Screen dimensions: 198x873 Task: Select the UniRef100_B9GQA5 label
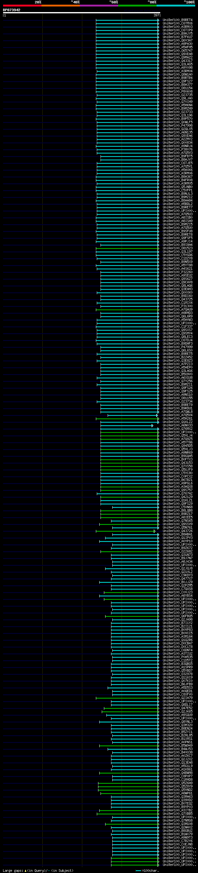[178, 456]
